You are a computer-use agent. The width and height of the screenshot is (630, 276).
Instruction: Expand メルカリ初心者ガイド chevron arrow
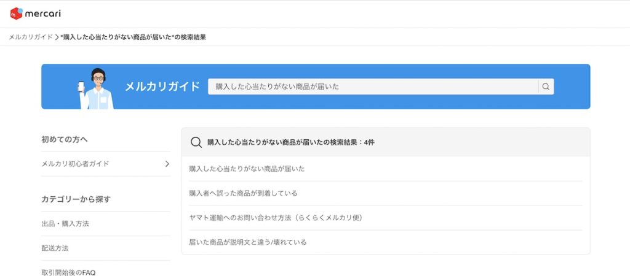[x=167, y=164]
